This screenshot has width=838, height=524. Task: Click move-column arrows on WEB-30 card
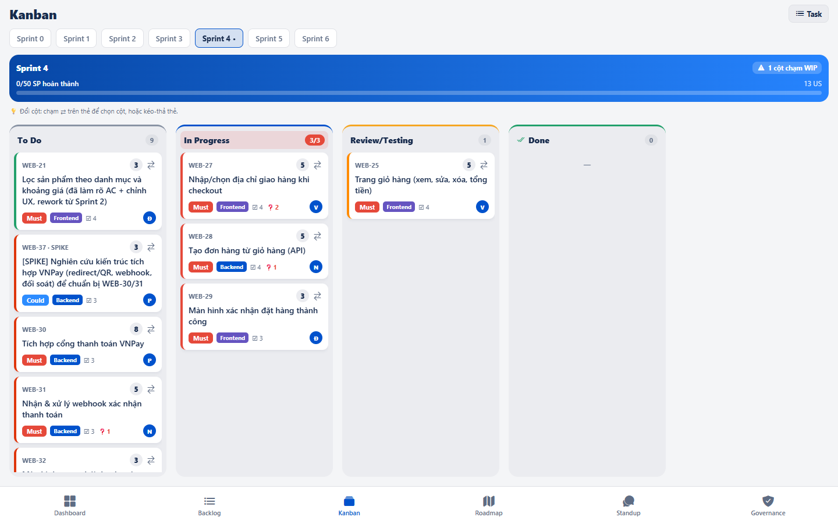[x=151, y=330]
